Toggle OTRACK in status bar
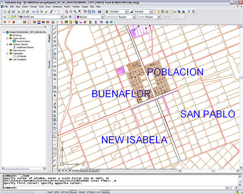This screenshot has width=243, height=194. (91, 192)
